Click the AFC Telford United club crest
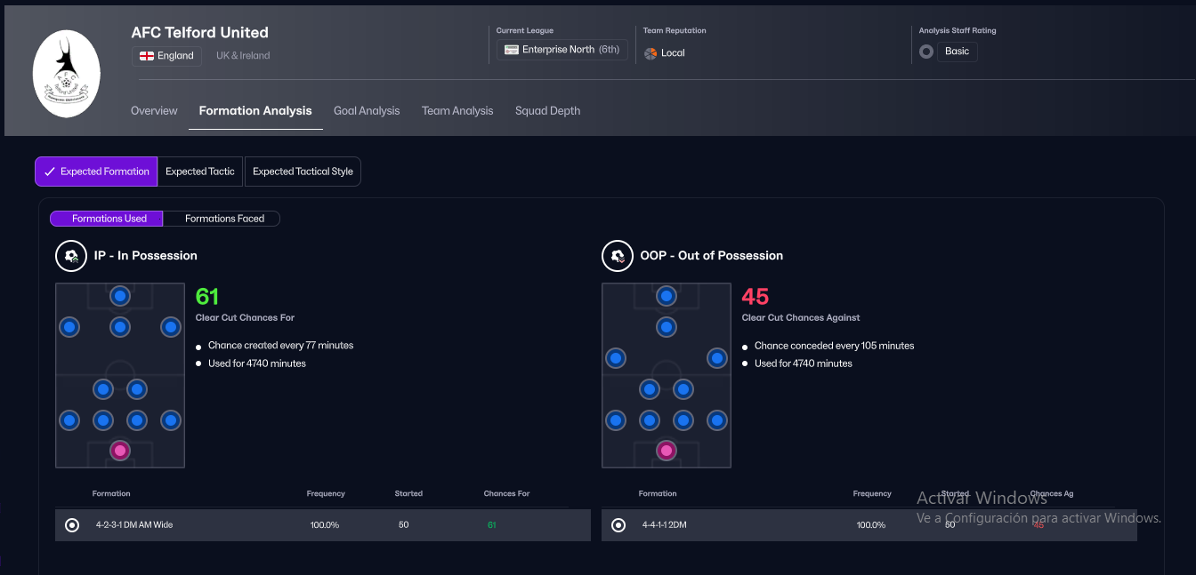1196x575 pixels. click(x=66, y=75)
